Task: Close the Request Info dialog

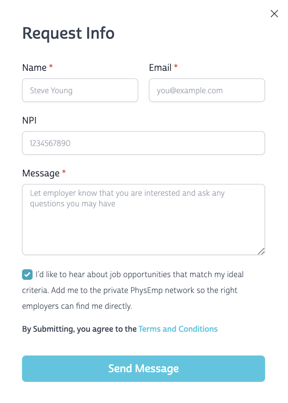Action: tap(274, 14)
